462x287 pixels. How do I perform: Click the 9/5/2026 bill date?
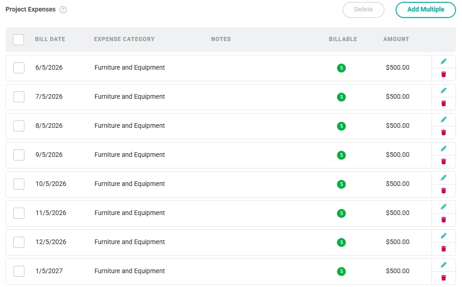point(49,155)
